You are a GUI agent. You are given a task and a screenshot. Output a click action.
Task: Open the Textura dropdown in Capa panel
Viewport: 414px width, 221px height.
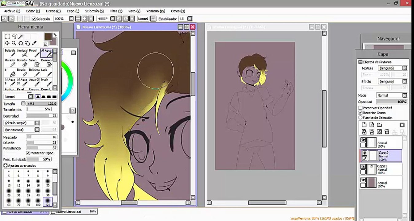[405, 68]
